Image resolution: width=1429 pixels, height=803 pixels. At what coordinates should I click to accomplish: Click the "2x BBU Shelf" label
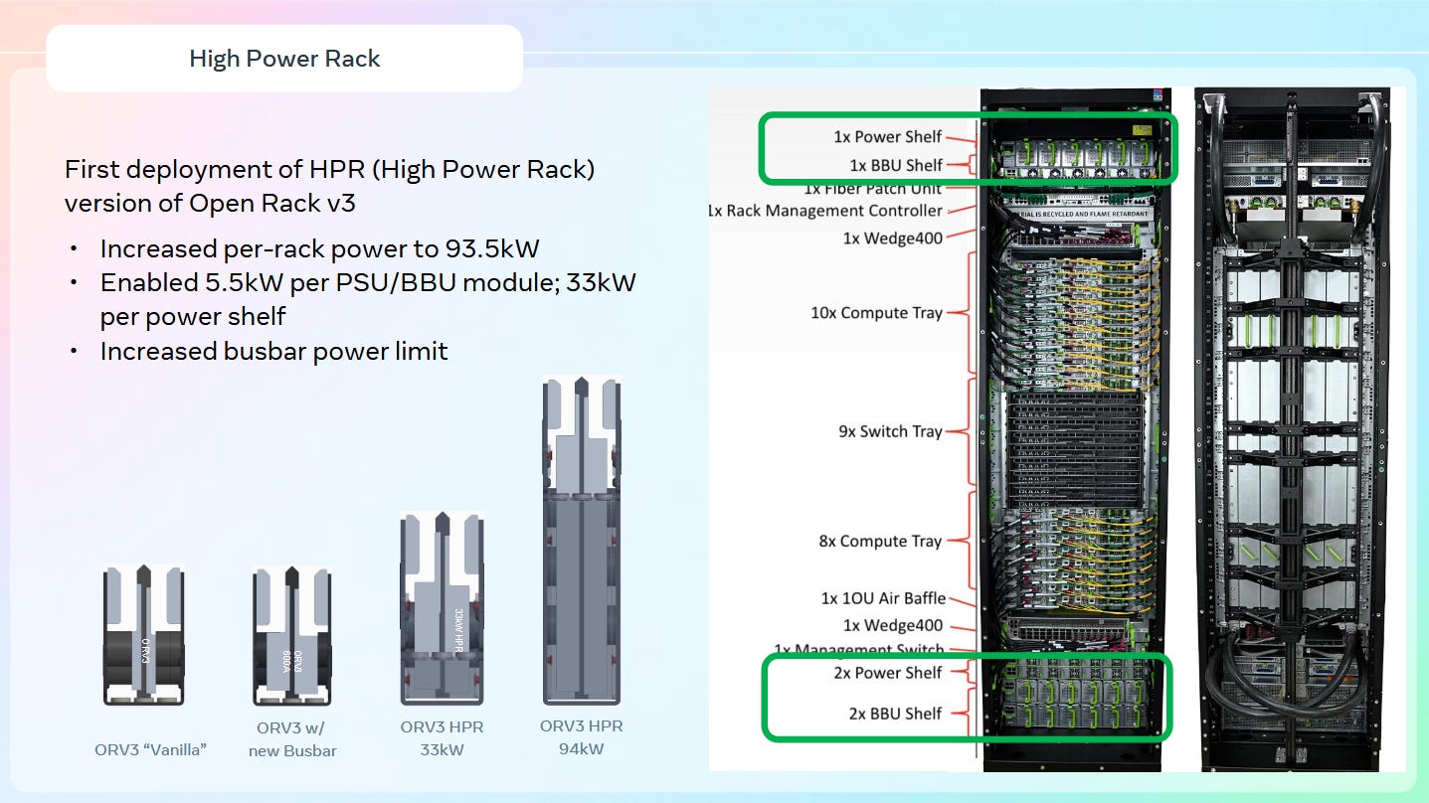(893, 713)
